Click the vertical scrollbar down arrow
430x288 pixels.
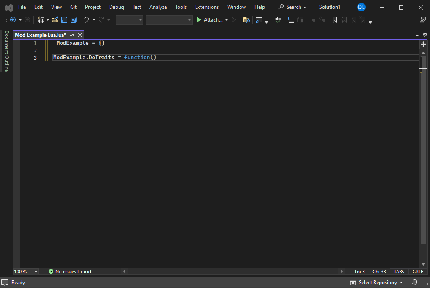pyautogui.click(x=423, y=264)
